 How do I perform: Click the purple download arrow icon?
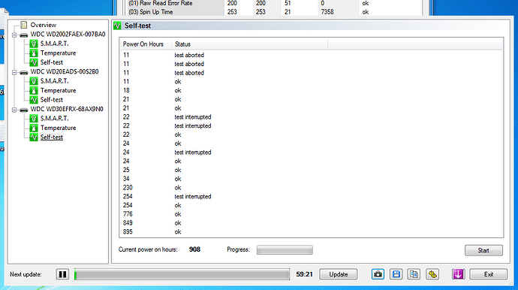(458, 274)
